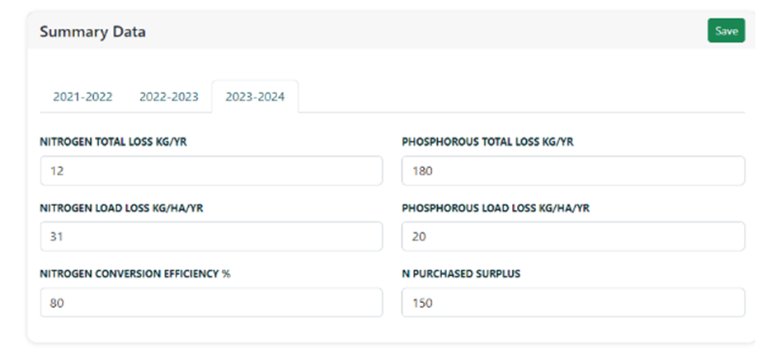776x355 pixels.
Task: Click the Nitrogen Conversion Efficiency % label
Action: [135, 274]
